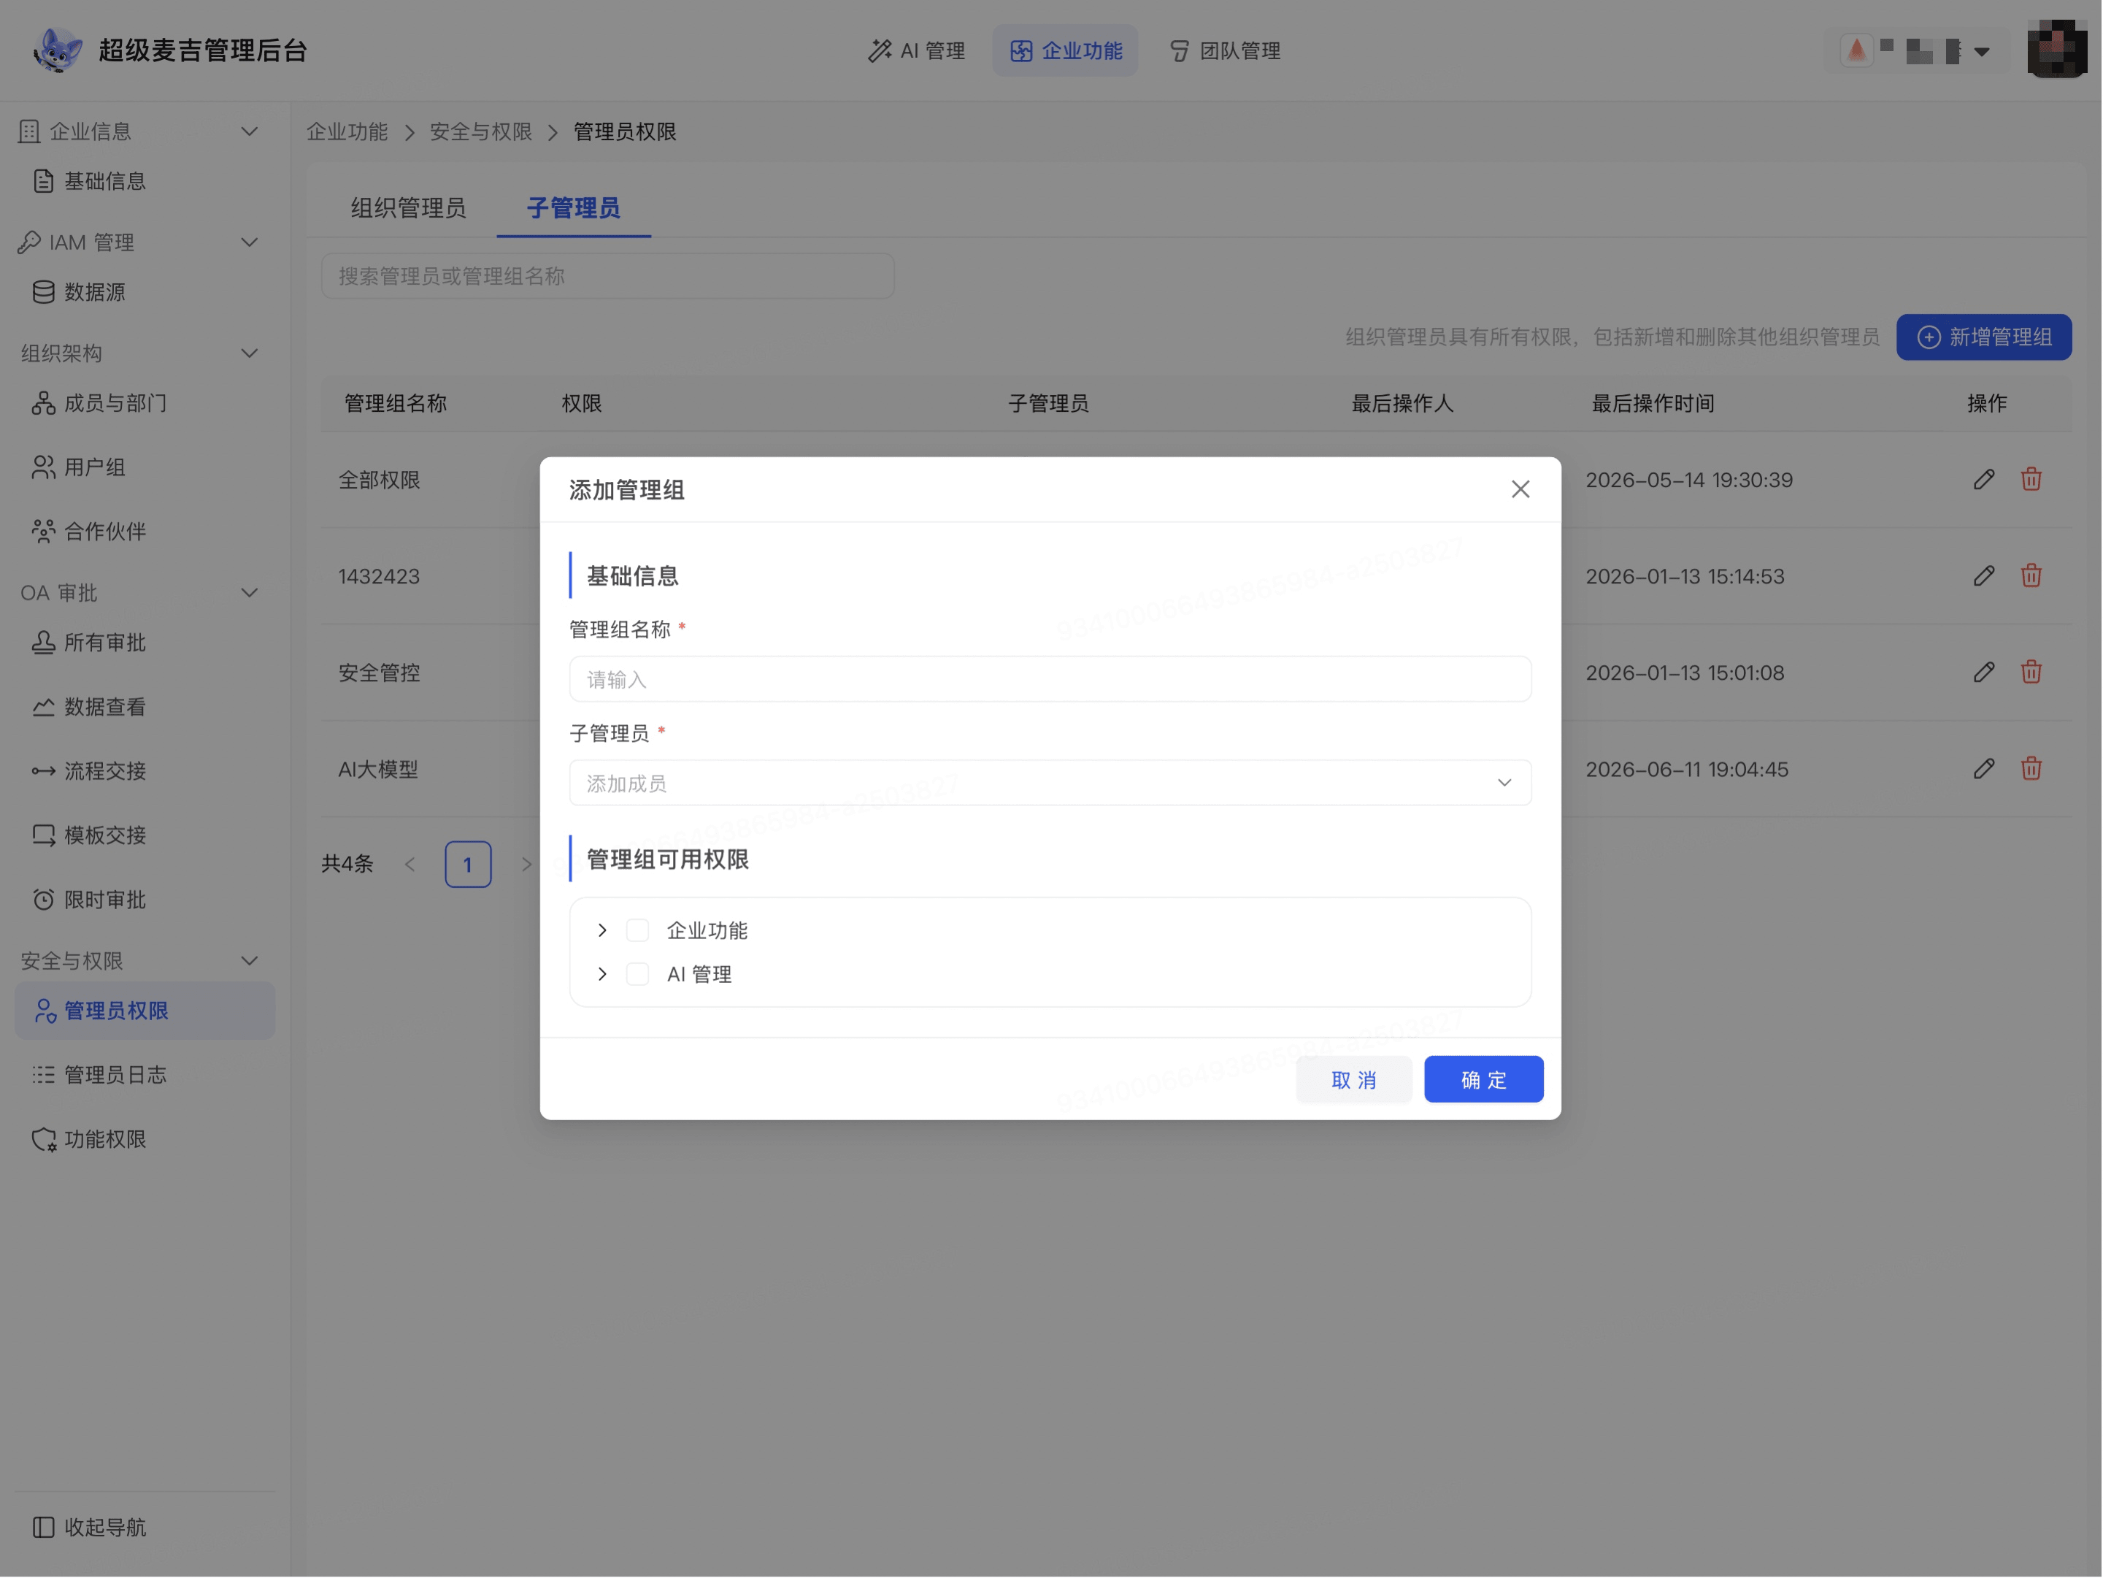Focus the 管理组名称 input field
The height and width of the screenshot is (1578, 2103).
[1050, 679]
